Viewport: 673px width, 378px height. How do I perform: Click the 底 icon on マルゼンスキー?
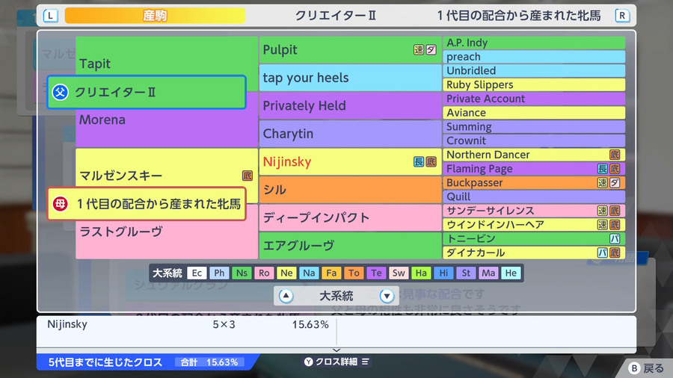coord(248,176)
